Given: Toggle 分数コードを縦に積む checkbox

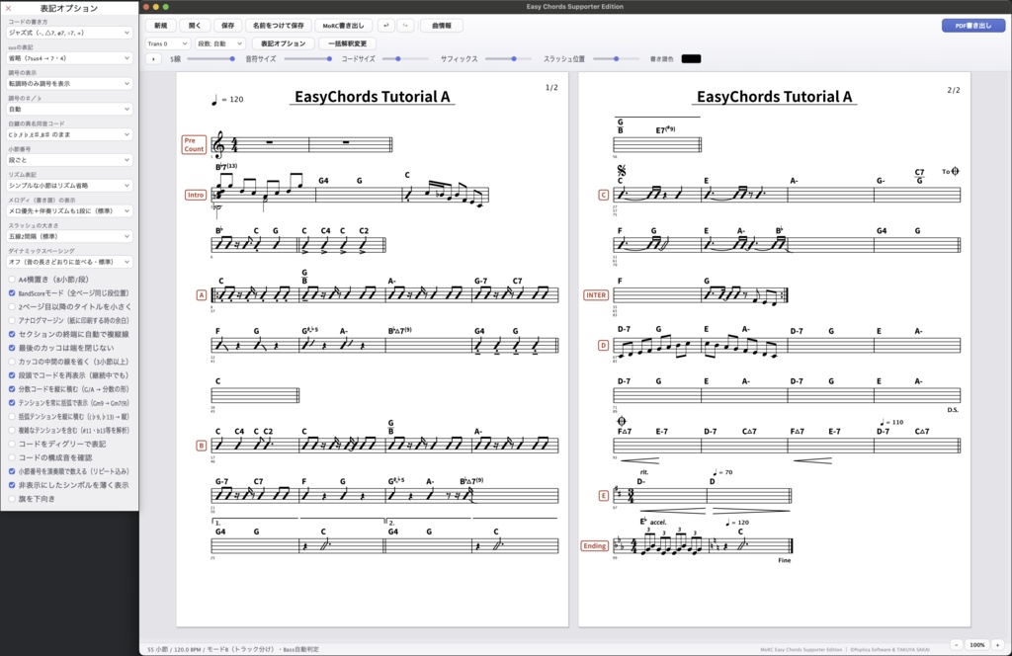Looking at the screenshot, I should tap(12, 389).
